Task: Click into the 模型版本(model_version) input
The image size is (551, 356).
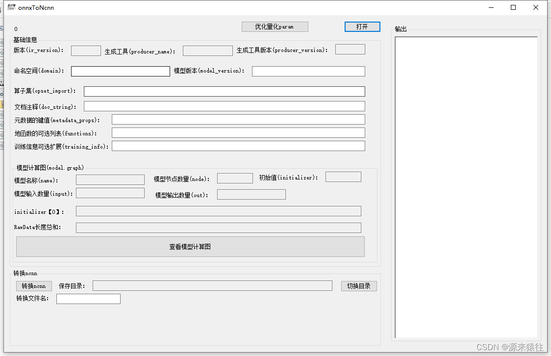Action: pyautogui.click(x=308, y=71)
